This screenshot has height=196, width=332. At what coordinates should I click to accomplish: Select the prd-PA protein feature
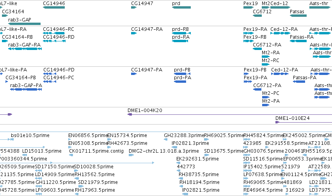click(180, 82)
